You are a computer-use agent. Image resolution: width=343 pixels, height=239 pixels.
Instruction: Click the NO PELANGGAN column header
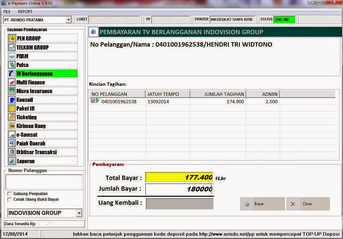[x=117, y=94]
